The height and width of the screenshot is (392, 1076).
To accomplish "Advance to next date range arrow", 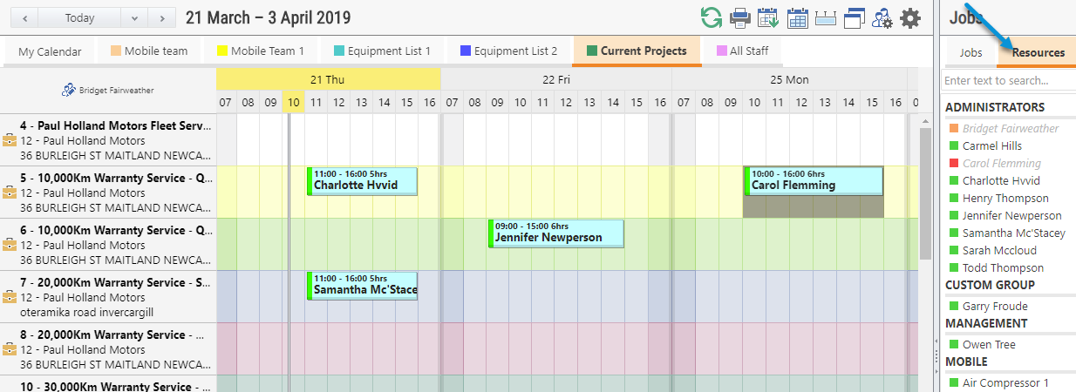I will pyautogui.click(x=160, y=18).
